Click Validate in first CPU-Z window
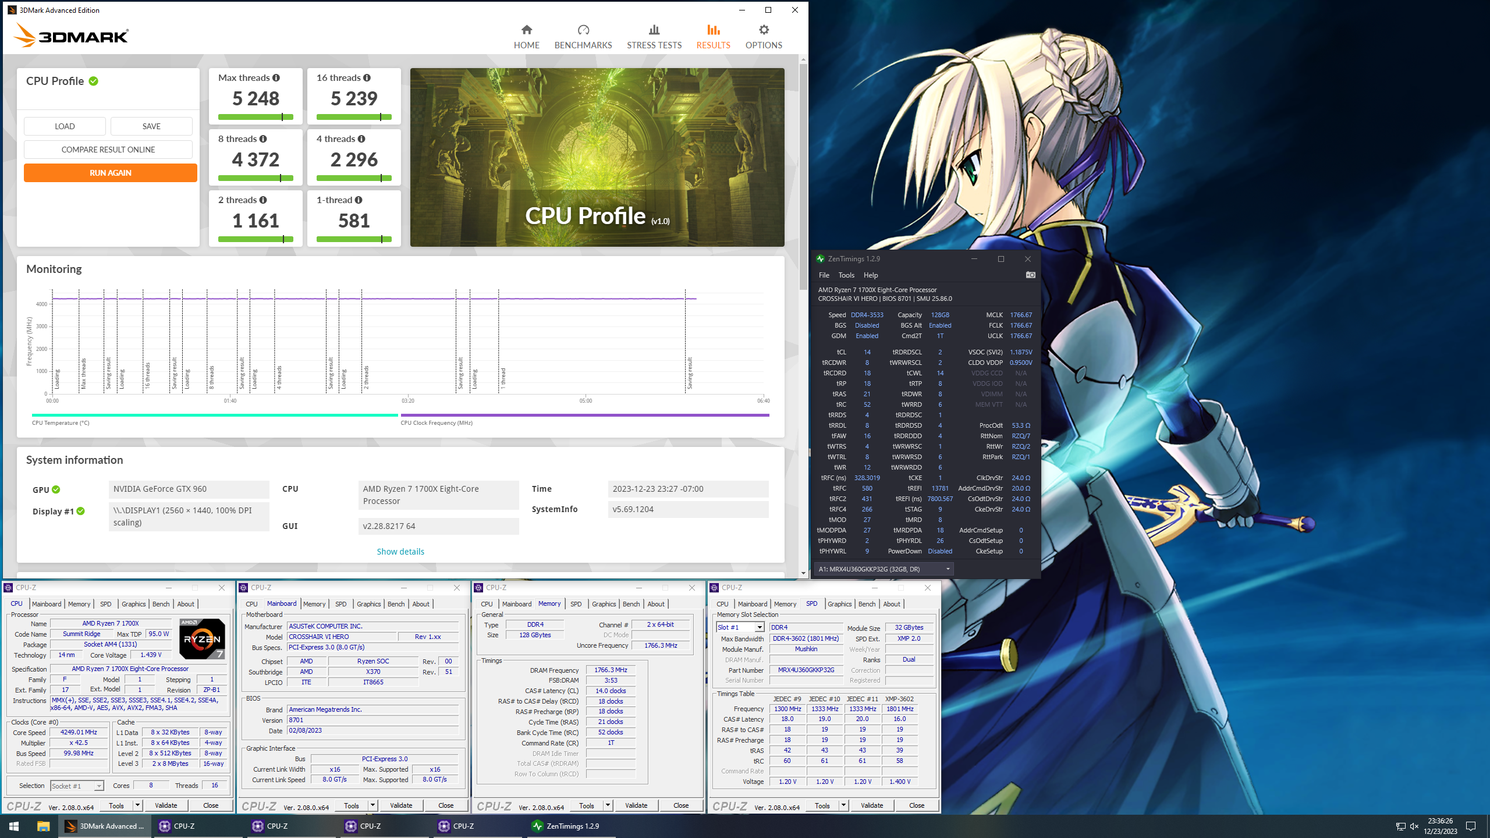1490x838 pixels. coord(166,805)
